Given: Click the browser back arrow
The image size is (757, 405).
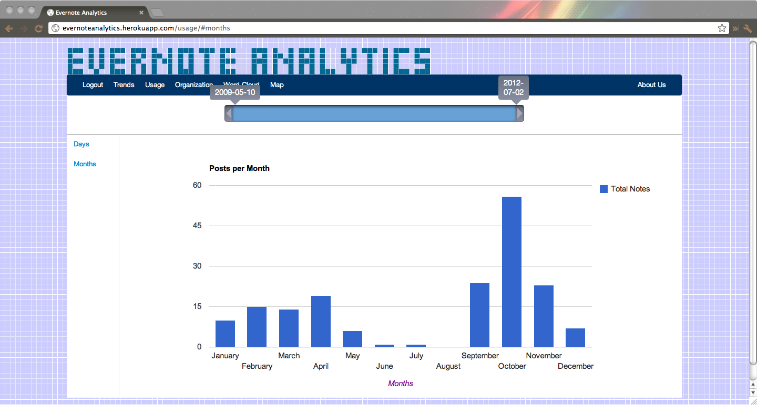Looking at the screenshot, I should coord(9,28).
